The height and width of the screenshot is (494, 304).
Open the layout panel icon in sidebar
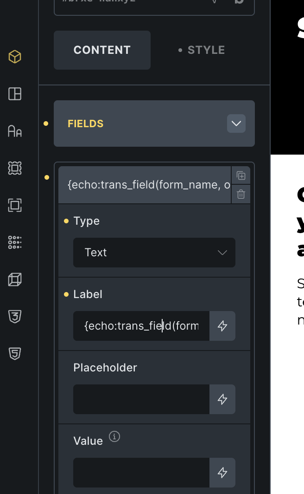(15, 94)
